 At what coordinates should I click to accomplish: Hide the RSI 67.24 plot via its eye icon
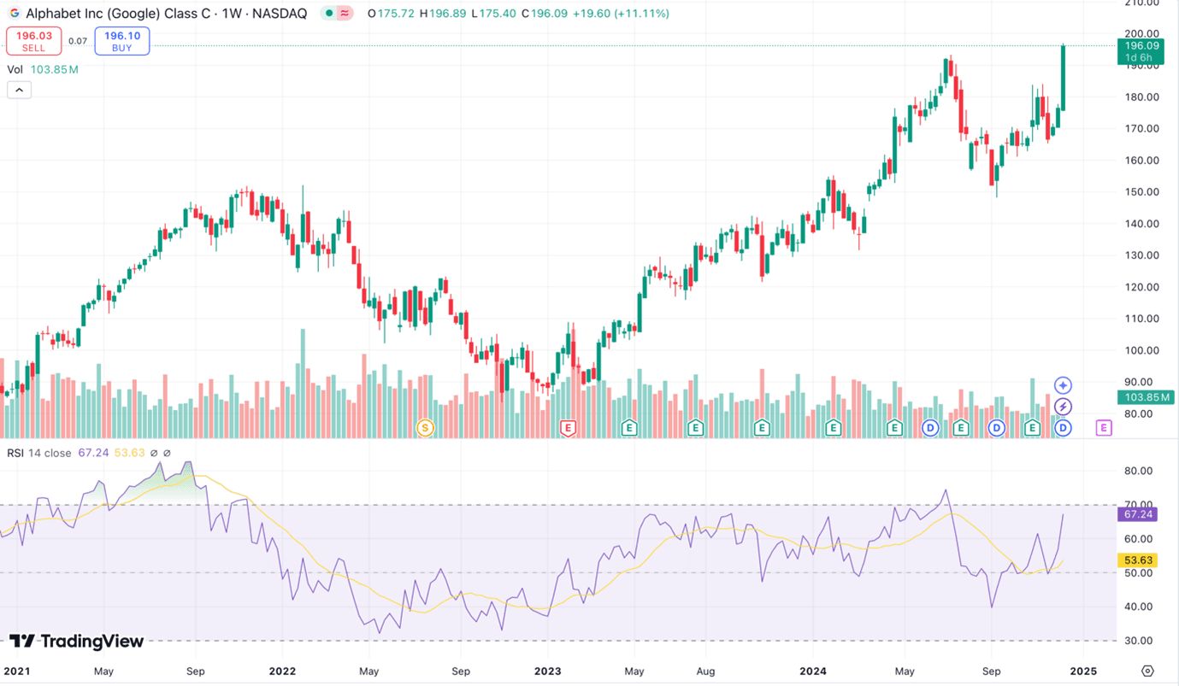(x=154, y=454)
